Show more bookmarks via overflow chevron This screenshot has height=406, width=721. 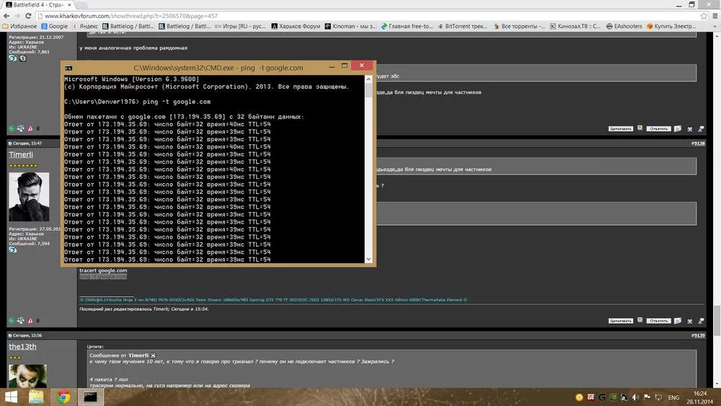[x=715, y=26]
